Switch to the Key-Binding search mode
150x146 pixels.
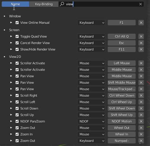(44, 4)
